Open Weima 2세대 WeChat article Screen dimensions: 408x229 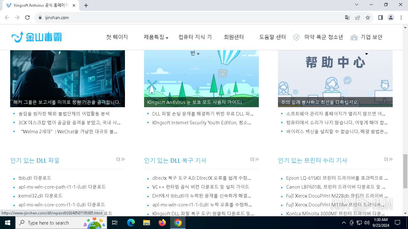pos(69,131)
